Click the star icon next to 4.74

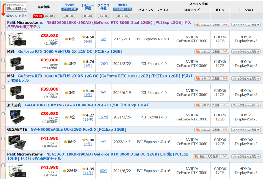click(84, 62)
